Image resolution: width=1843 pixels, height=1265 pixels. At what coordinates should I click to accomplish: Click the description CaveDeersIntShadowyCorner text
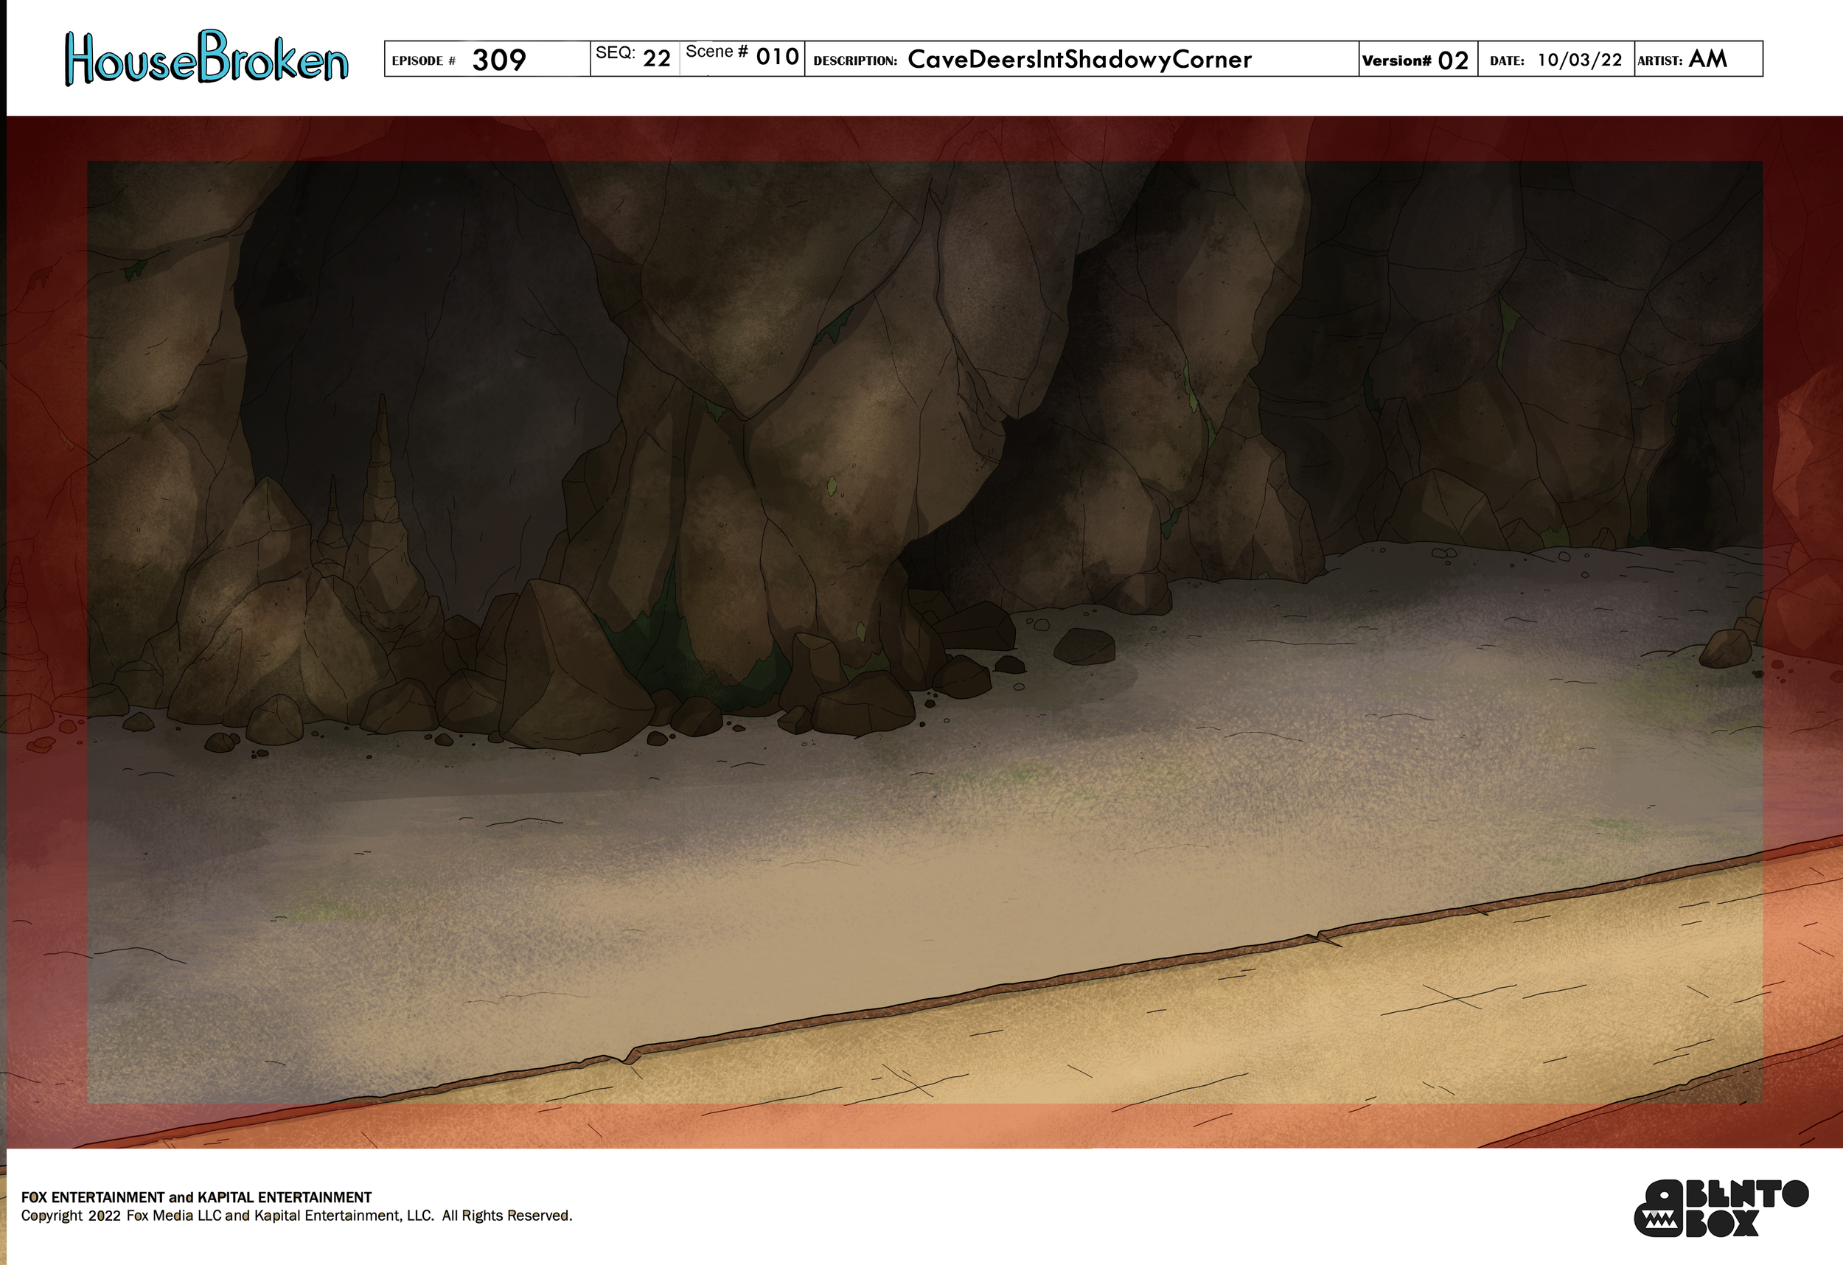click(x=1079, y=60)
